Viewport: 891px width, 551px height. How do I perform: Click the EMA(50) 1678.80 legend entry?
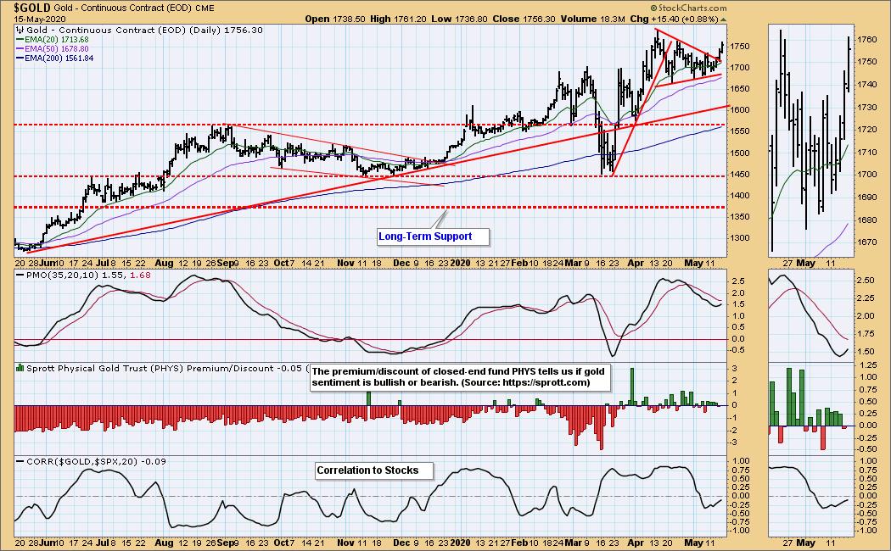(x=53, y=49)
